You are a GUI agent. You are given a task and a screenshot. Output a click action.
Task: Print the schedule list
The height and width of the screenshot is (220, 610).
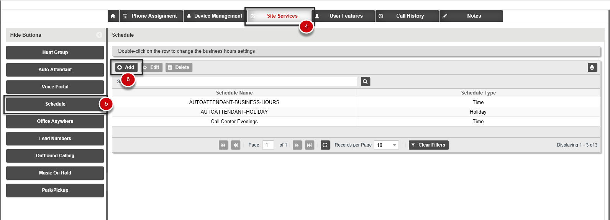tap(592, 67)
